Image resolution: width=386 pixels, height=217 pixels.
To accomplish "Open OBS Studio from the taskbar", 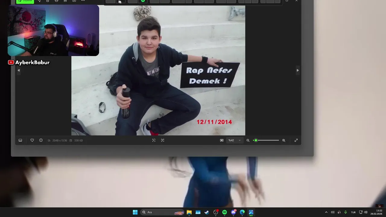I will pyautogui.click(x=216, y=212).
